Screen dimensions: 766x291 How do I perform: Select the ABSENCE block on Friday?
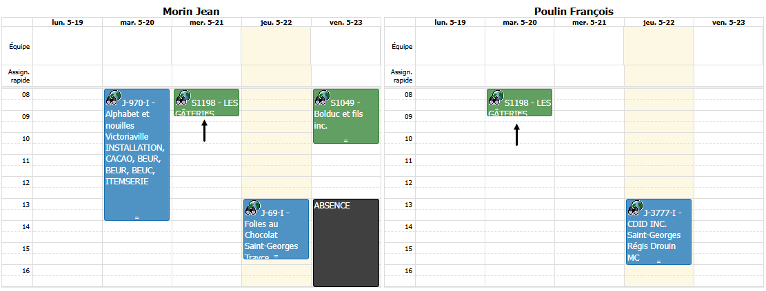[x=346, y=243]
